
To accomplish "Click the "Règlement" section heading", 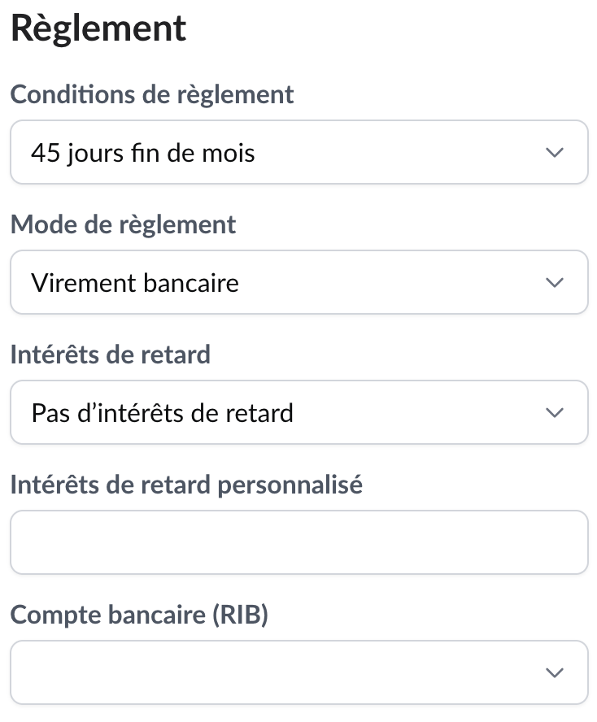I will click(98, 28).
